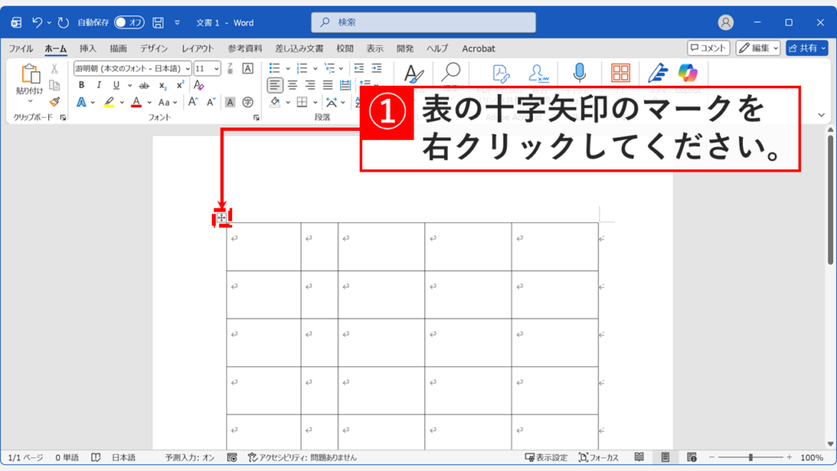Open the Copilot icon in the ribbon

[x=687, y=72]
